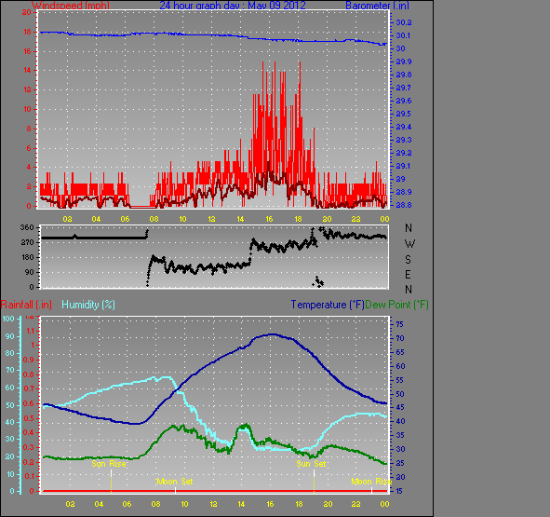Image resolution: width=550 pixels, height=517 pixels.
Task: Click the "30.2" barometer axis value
Action: [x=404, y=22]
